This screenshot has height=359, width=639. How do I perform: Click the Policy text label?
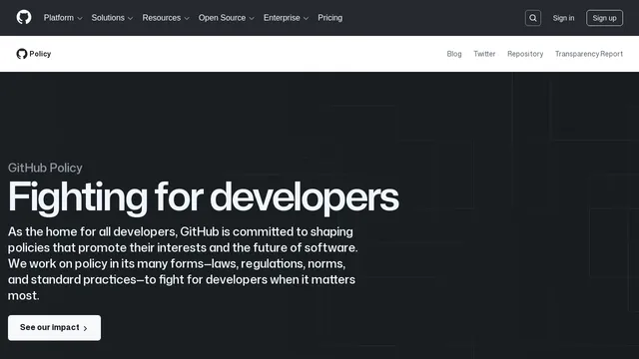coord(40,54)
